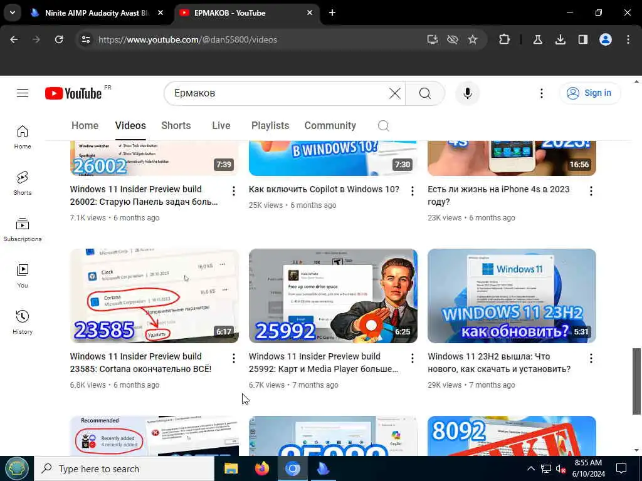Screen dimensions: 642x481
Task: Open the You section in sidebar
Action: point(23,276)
